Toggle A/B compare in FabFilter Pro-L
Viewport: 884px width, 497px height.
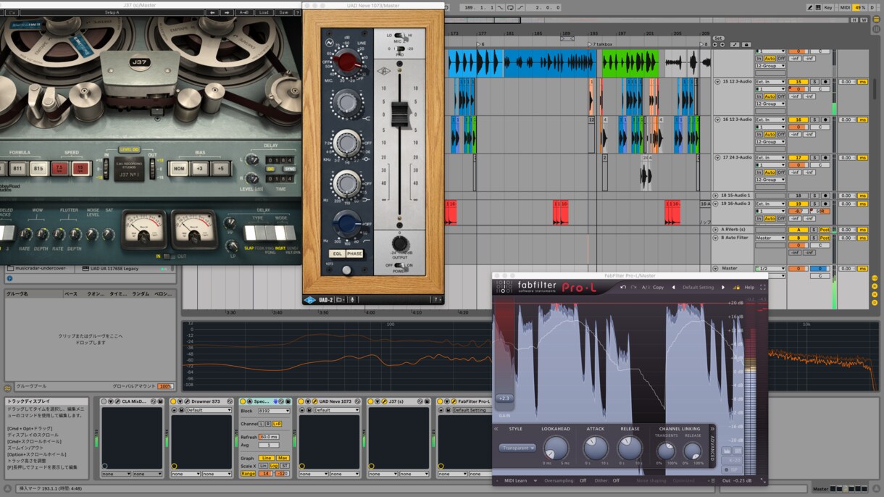tap(645, 288)
